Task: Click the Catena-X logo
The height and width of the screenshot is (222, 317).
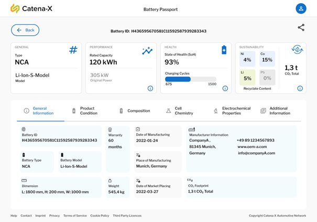Action: click(30, 8)
